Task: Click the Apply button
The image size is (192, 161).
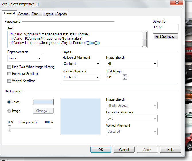Action: (x=147, y=150)
